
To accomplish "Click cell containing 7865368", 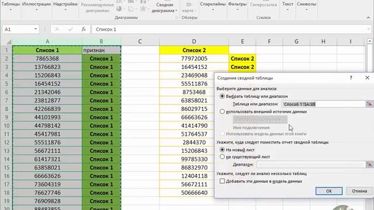I will coord(47,58).
